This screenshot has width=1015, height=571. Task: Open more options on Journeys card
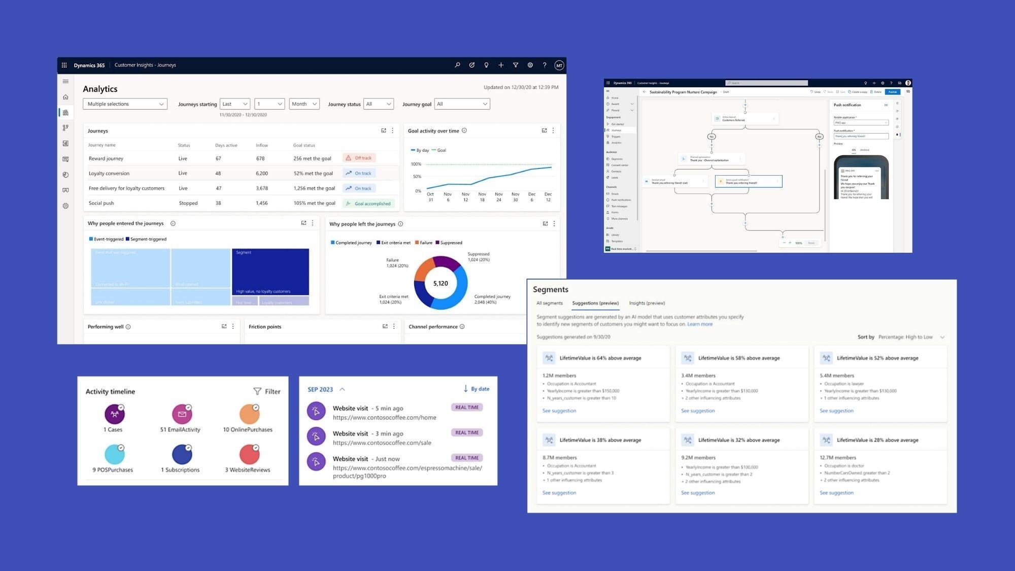[392, 130]
